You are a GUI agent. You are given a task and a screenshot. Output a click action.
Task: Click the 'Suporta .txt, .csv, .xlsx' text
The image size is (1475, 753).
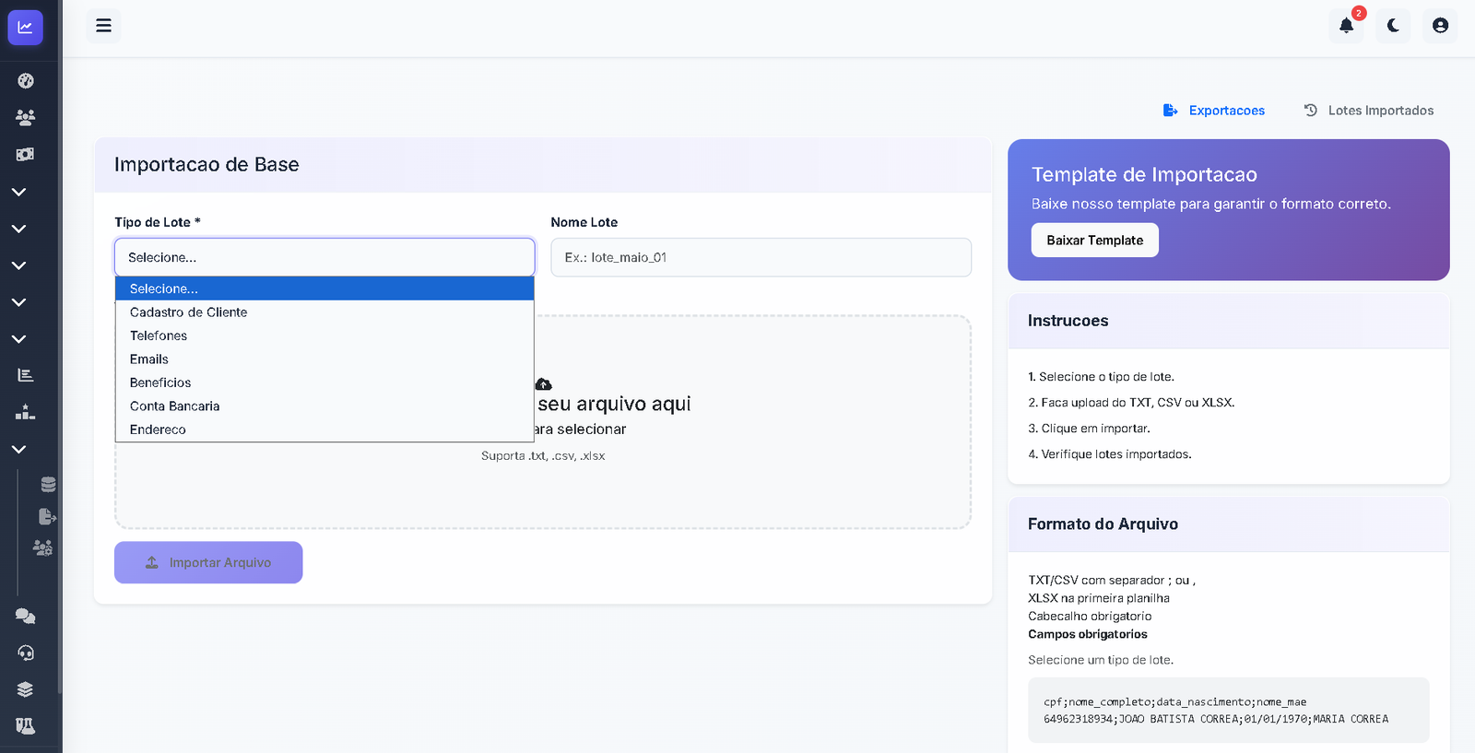click(543, 456)
